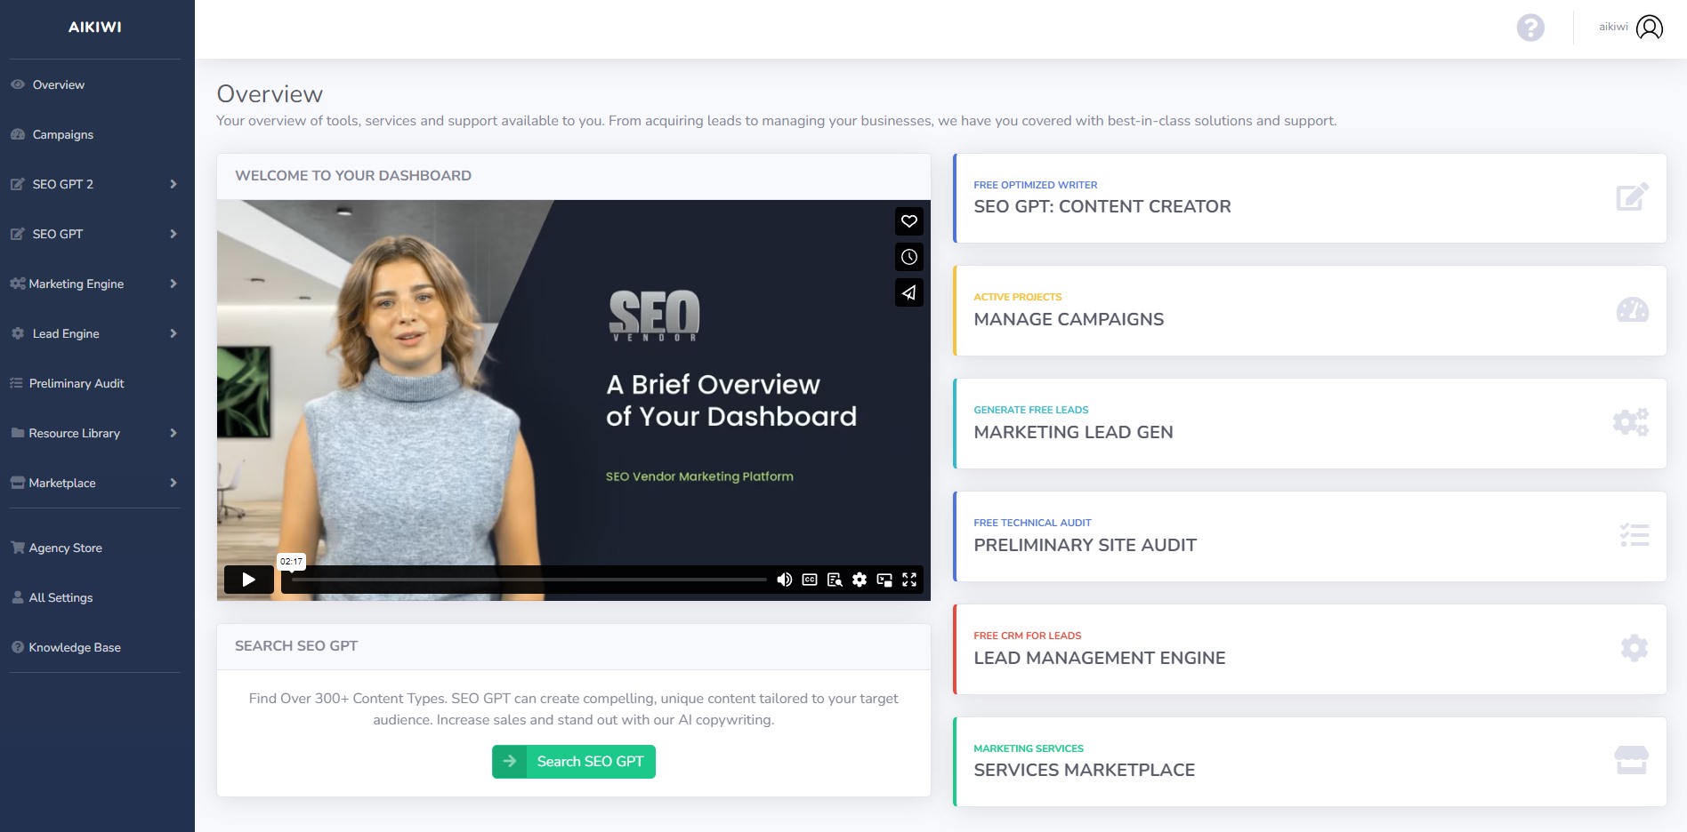Click the AIKIWI logo in the sidebar
The width and height of the screenshot is (1687, 832).
click(95, 27)
